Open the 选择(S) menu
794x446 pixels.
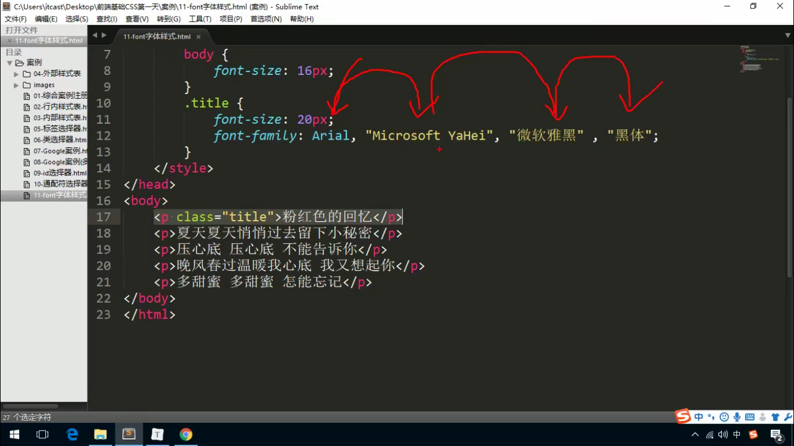[77, 19]
